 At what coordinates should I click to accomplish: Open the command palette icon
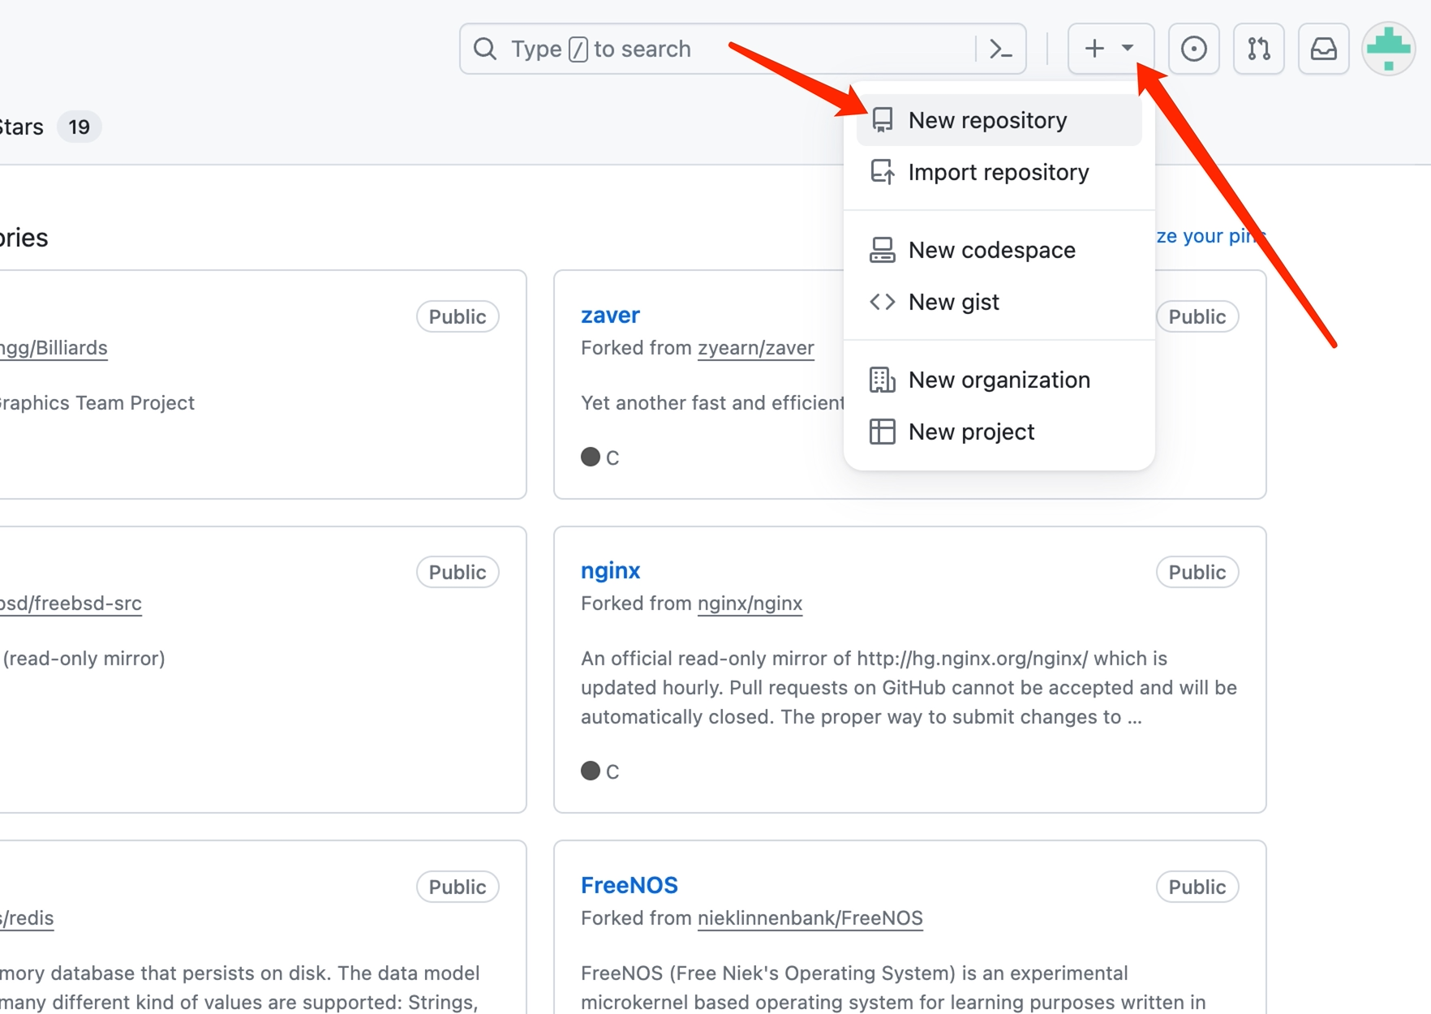pos(1001,49)
